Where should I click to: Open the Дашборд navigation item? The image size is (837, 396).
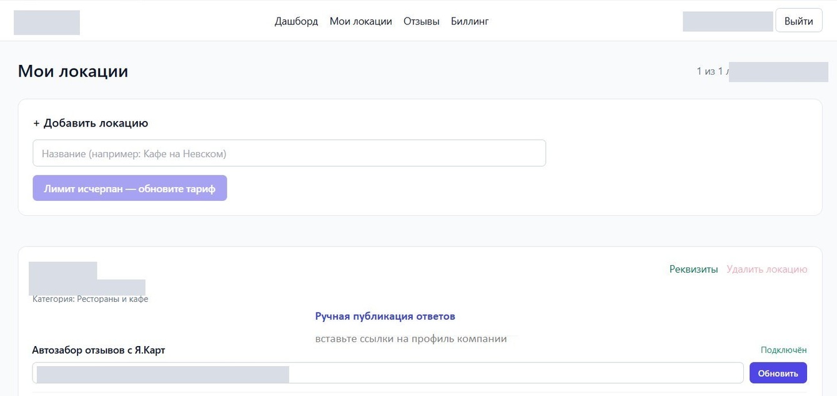tap(296, 21)
